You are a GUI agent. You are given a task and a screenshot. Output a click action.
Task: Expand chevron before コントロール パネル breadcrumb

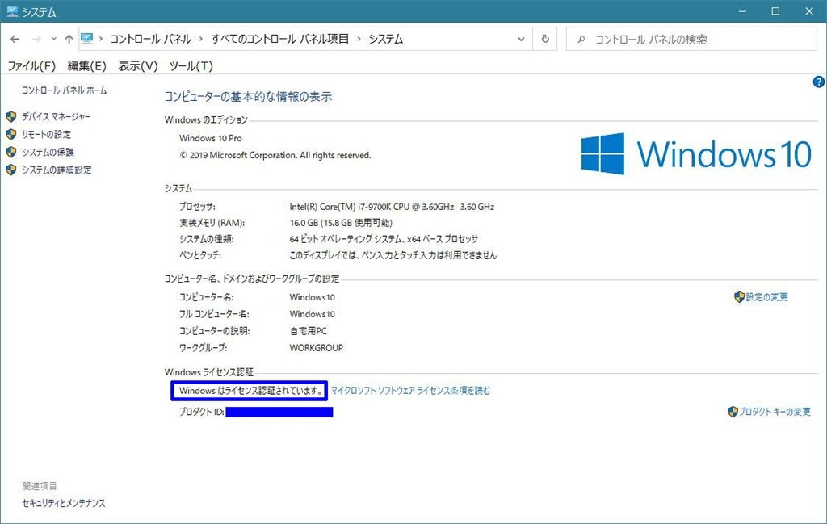101,39
